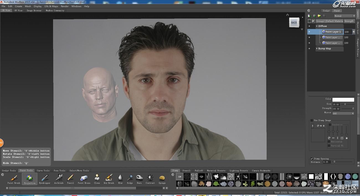Collapse tool tray with left arrow button
The width and height of the screenshot is (360, 196).
(x=2, y=174)
